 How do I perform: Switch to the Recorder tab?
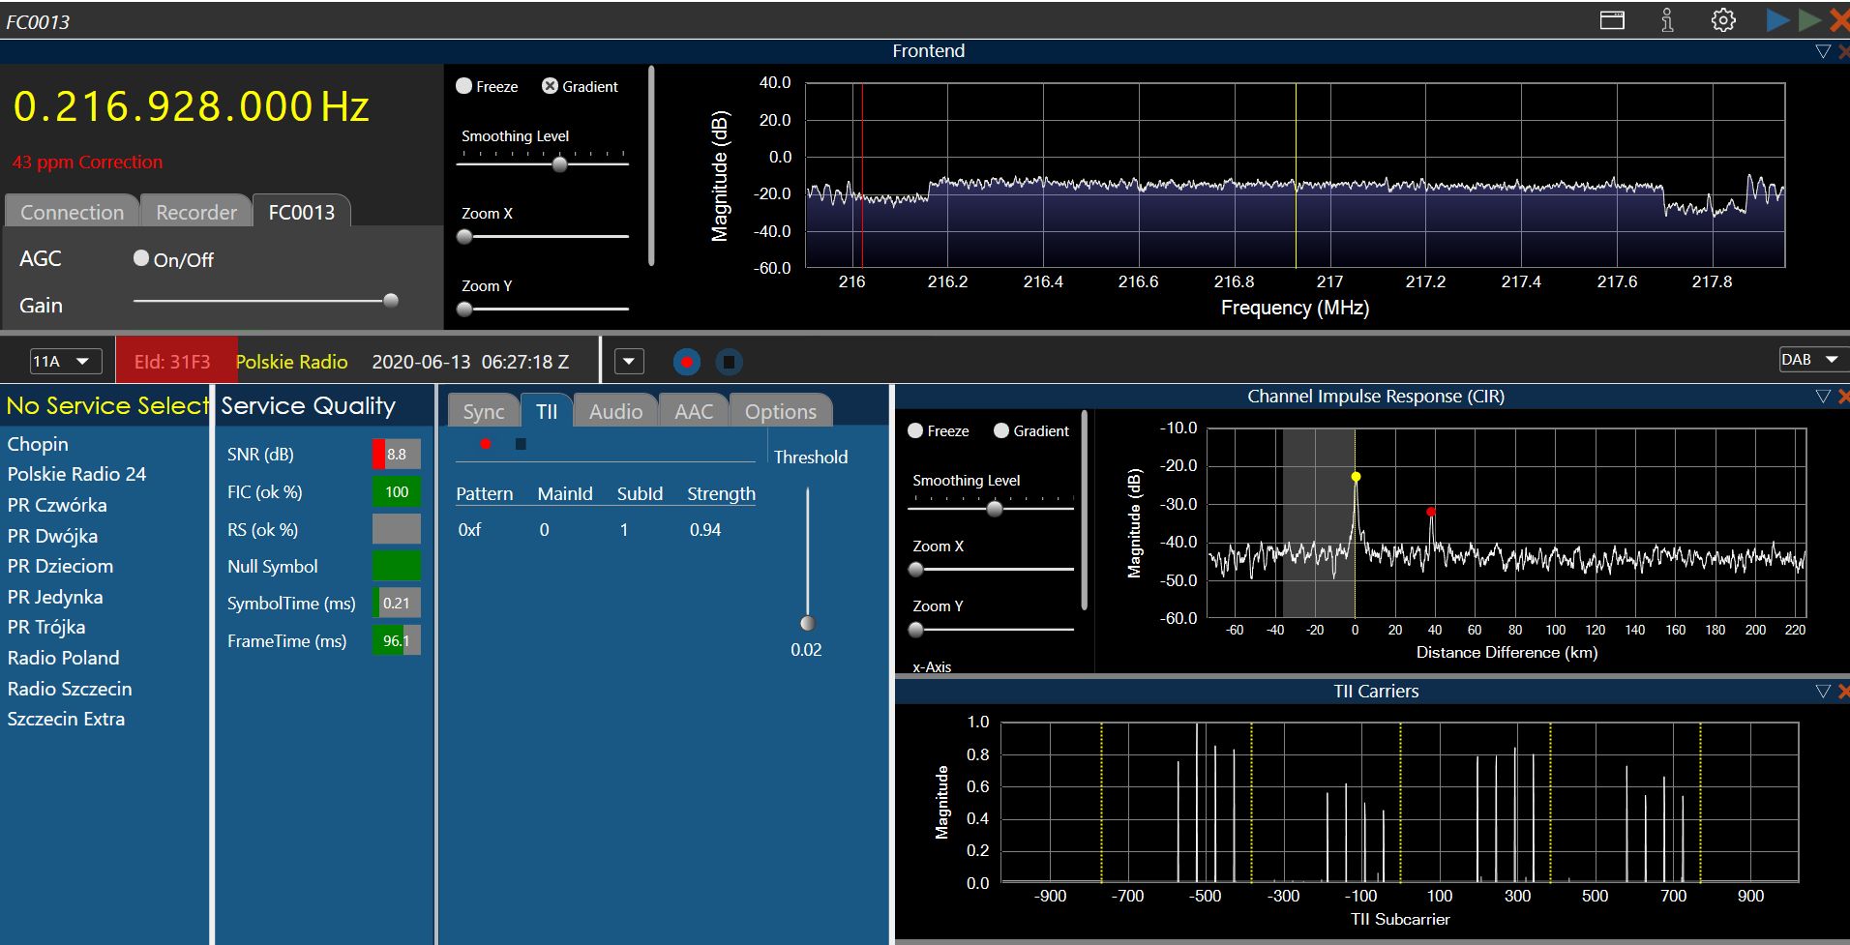(196, 212)
